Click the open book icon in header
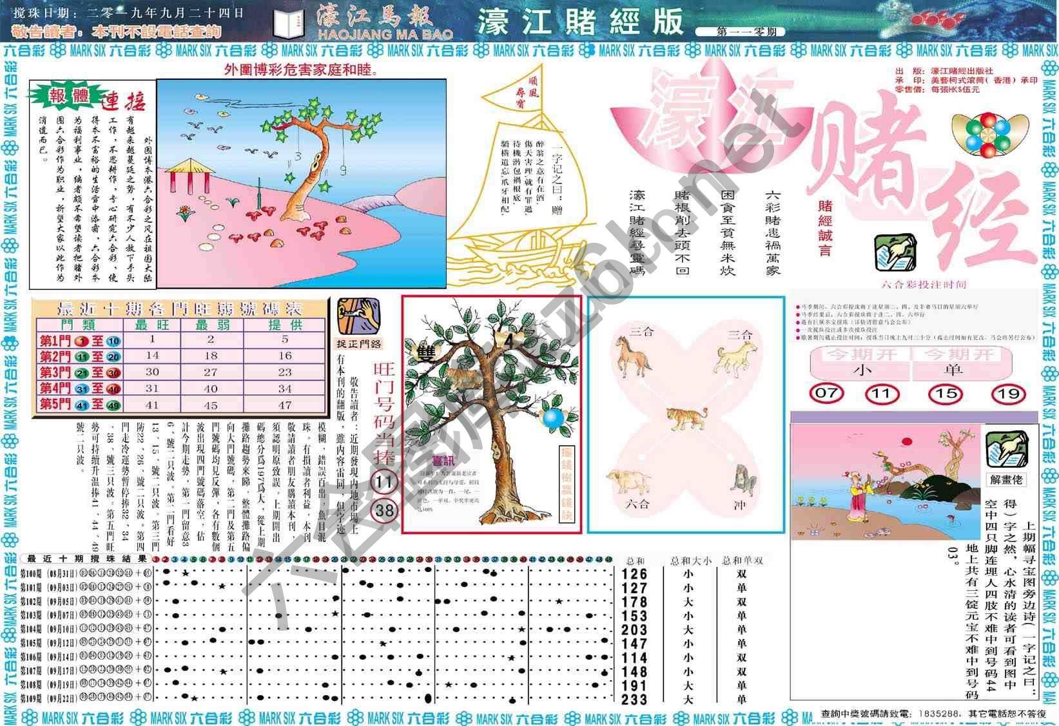Image resolution: width=1059 pixels, height=726 pixels. pos(287,24)
